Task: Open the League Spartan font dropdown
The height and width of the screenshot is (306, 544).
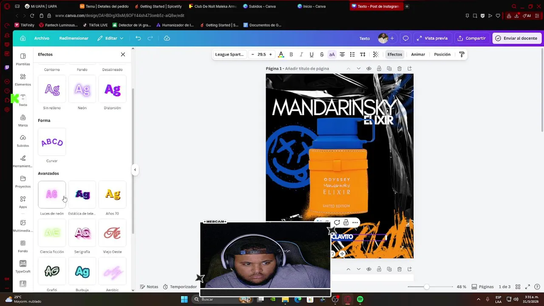Action: click(229, 54)
